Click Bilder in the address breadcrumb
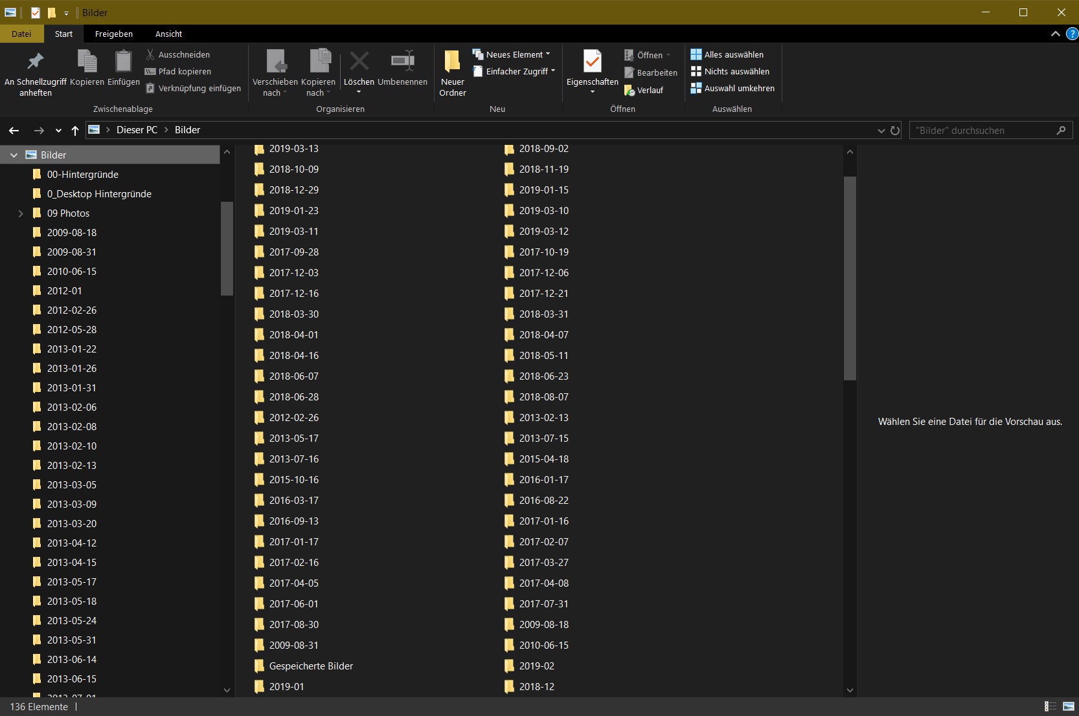1079x716 pixels. pos(187,130)
